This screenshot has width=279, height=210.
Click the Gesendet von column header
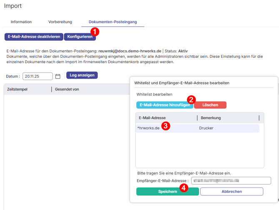click(x=67, y=89)
